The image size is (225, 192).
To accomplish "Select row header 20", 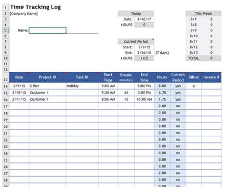I will pos(6,127).
